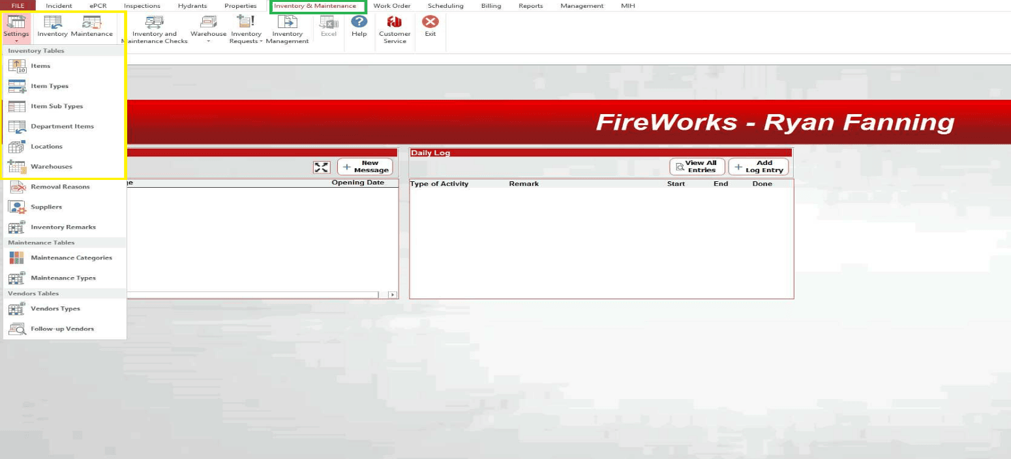Screen dimensions: 1011x459
Task: Select Item Types in the menu
Action: (65, 86)
